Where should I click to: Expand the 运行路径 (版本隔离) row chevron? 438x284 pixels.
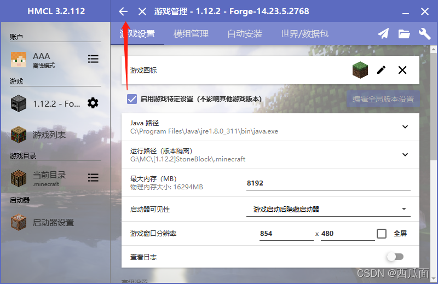(x=405, y=155)
